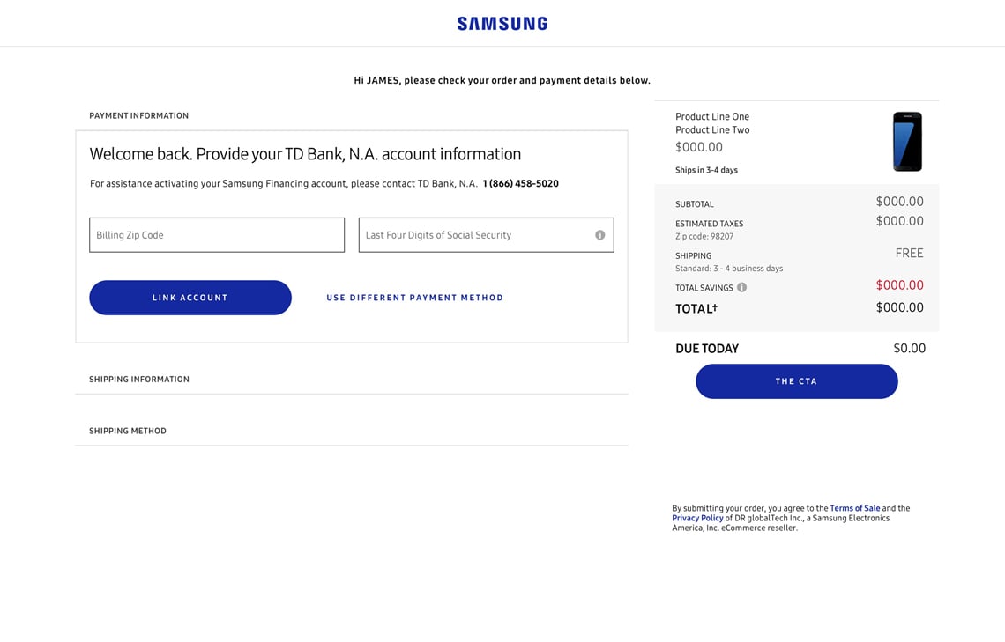Viewport: 1005px width, 642px height.
Task: Focus Last Four Digits of Social Security field
Action: [x=476, y=235]
